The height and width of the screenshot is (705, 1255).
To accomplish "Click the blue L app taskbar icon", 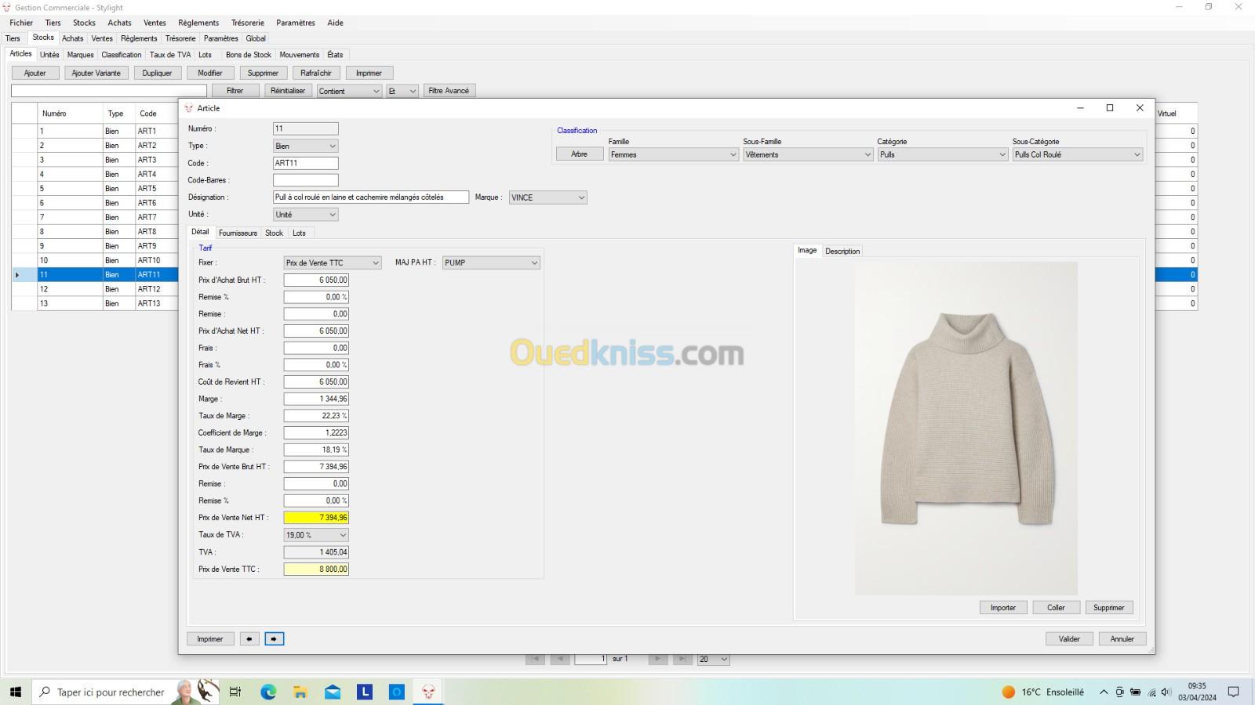I will (x=365, y=692).
